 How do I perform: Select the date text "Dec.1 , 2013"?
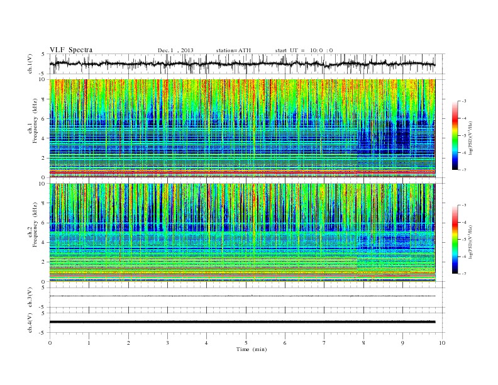tap(175, 50)
